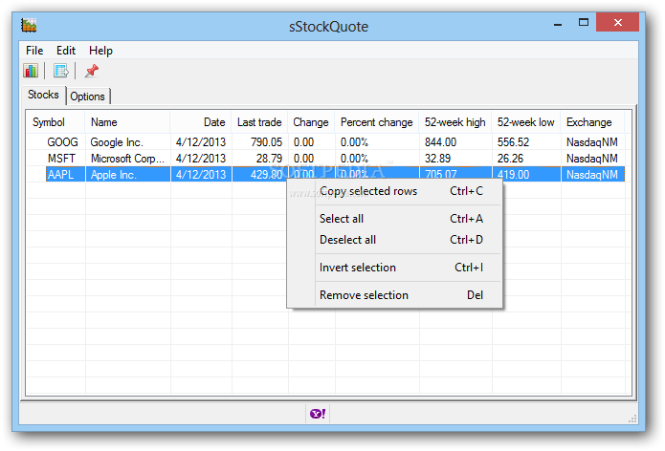The image size is (665, 451).
Task: Click the red pushpin always-on-top icon
Action: pyautogui.click(x=91, y=71)
